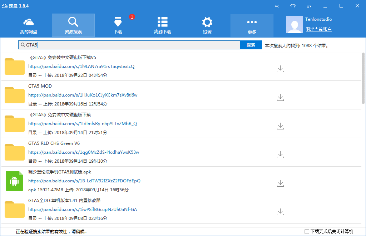366x236 pixels.
Task: Click upload date 2018年09月16日 12时54分
Action: tap(81, 104)
